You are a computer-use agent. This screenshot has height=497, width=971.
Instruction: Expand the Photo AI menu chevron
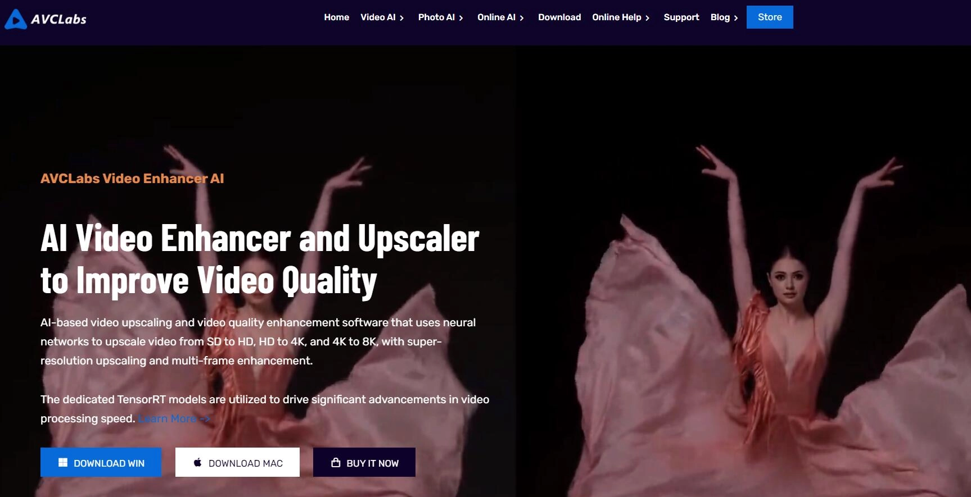tap(461, 18)
